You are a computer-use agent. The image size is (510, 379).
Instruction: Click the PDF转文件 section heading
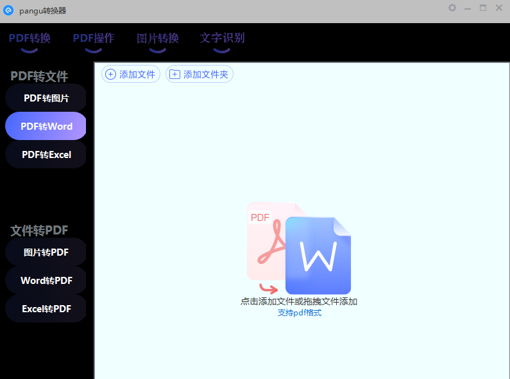click(39, 76)
